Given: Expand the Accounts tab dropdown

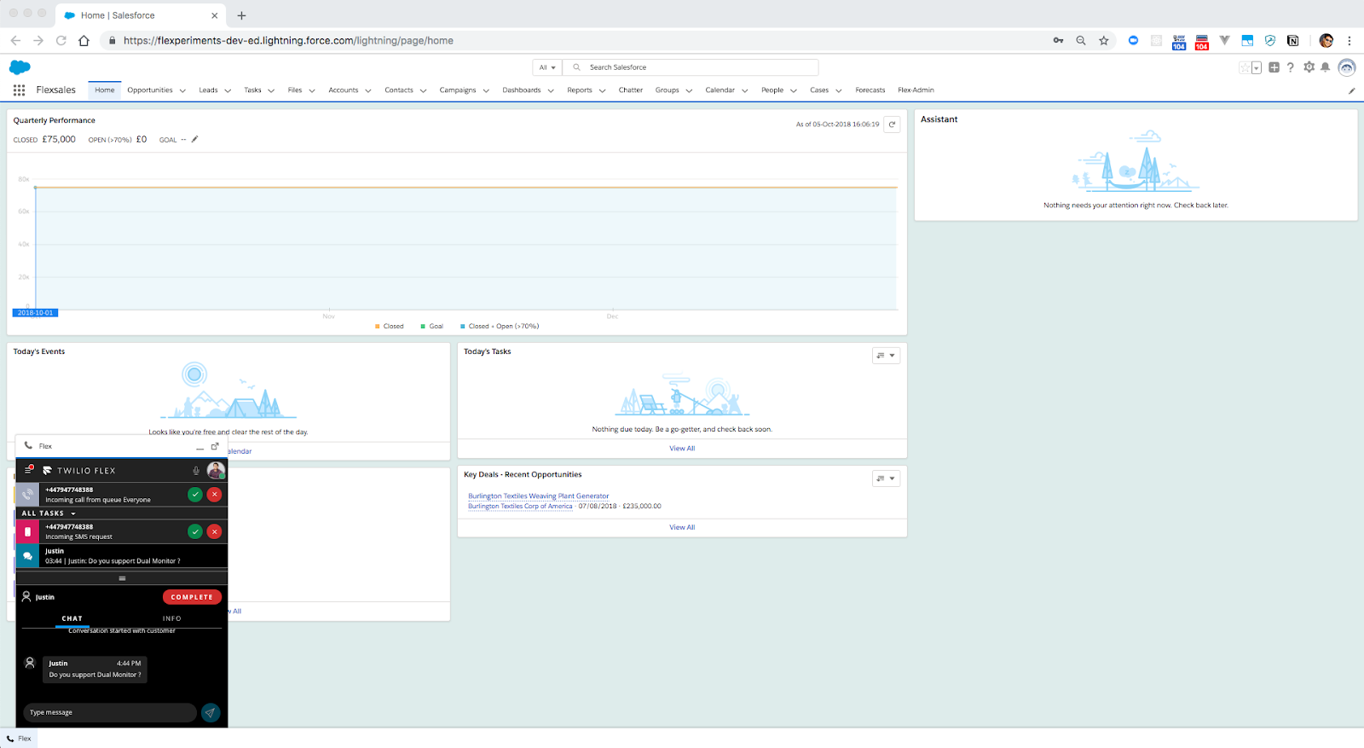Looking at the screenshot, I should pos(368,90).
